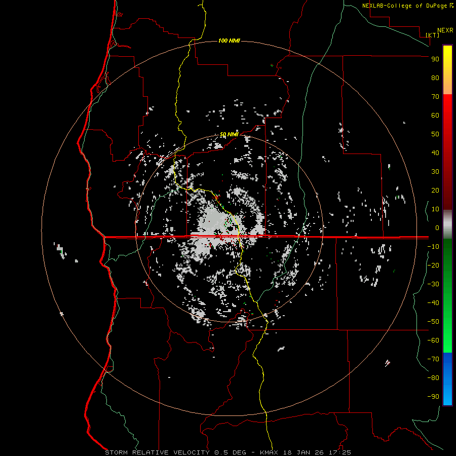Viewport: 456px width, 456px height.
Task: Select the "[KT]" unit label above the color bar
Action: [x=433, y=35]
